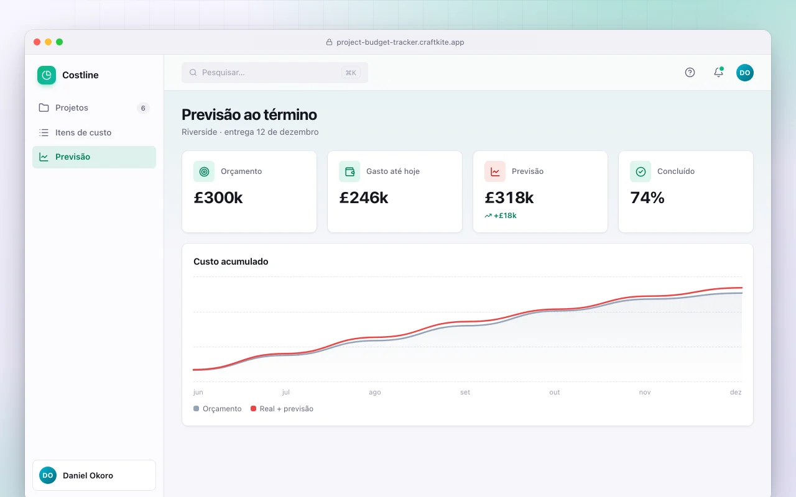This screenshot has width=796, height=497.
Task: Click the Concluído card label
Action: pos(676,171)
